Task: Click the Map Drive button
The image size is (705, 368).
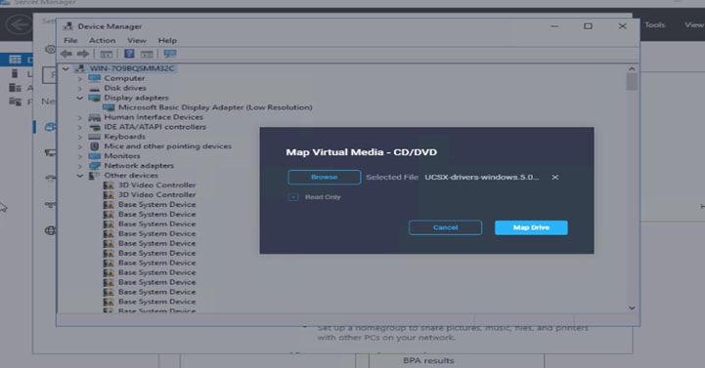Action: pos(531,227)
